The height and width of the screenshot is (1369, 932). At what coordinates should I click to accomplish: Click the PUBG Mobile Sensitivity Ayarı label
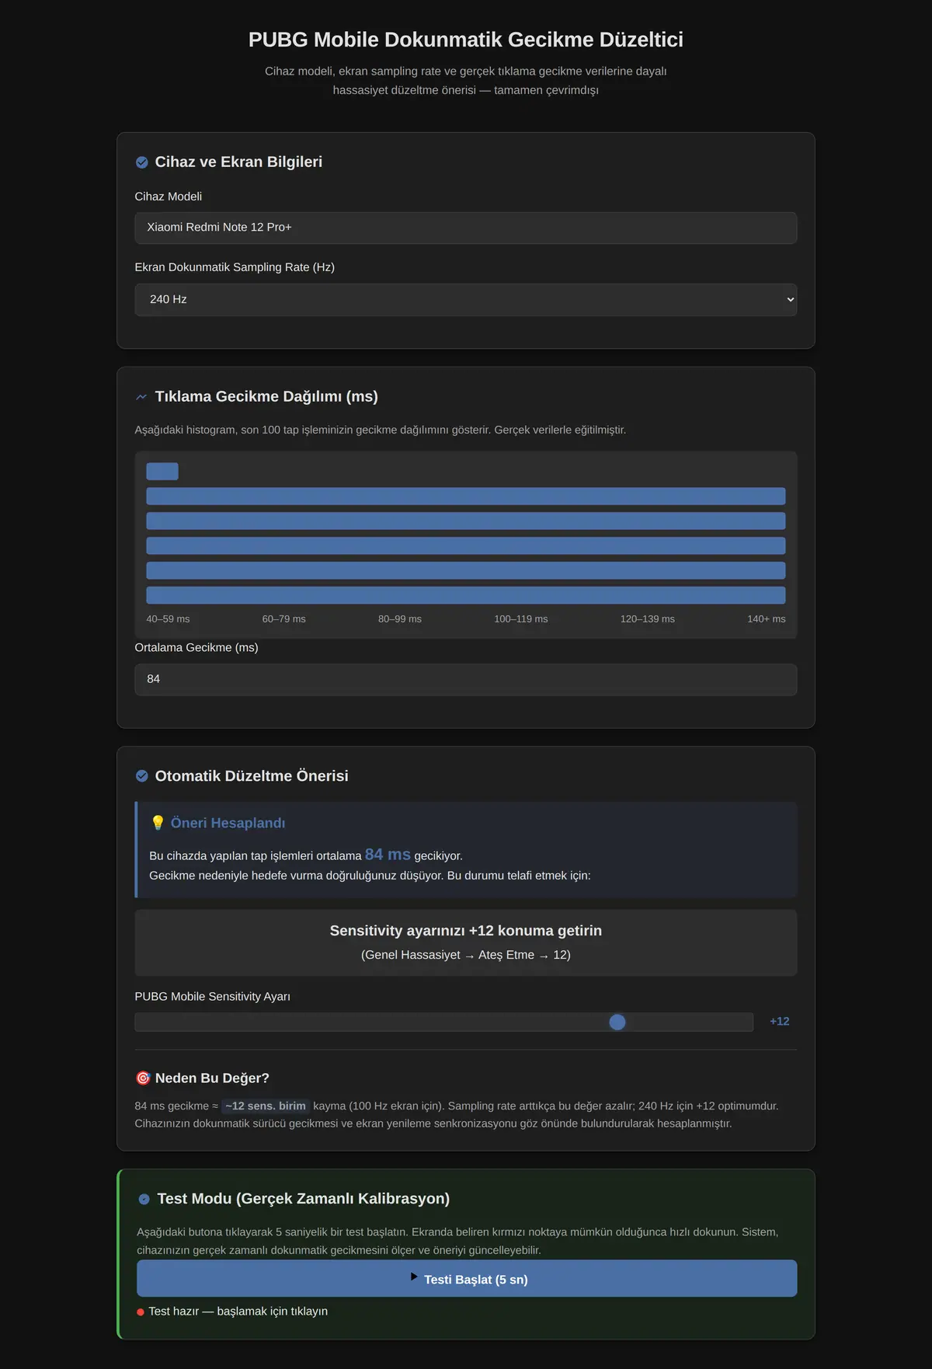coord(213,997)
